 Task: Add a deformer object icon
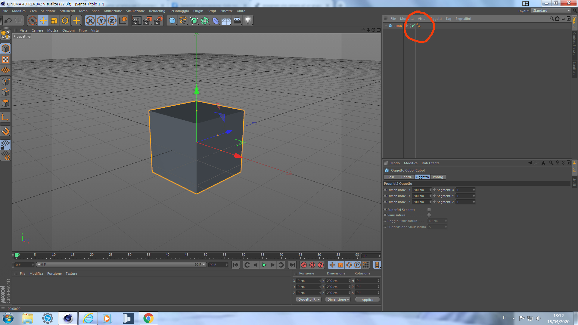(216, 20)
